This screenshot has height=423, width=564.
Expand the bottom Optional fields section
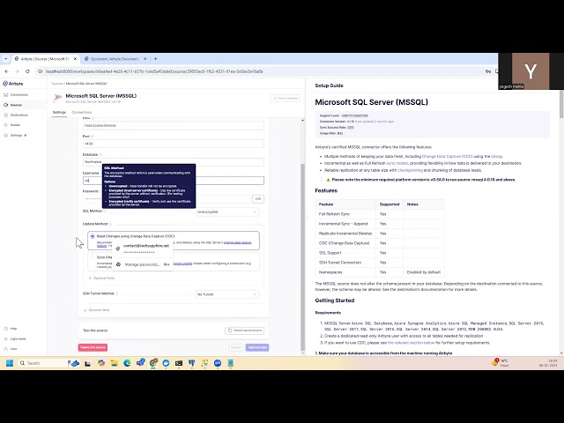pos(97,310)
